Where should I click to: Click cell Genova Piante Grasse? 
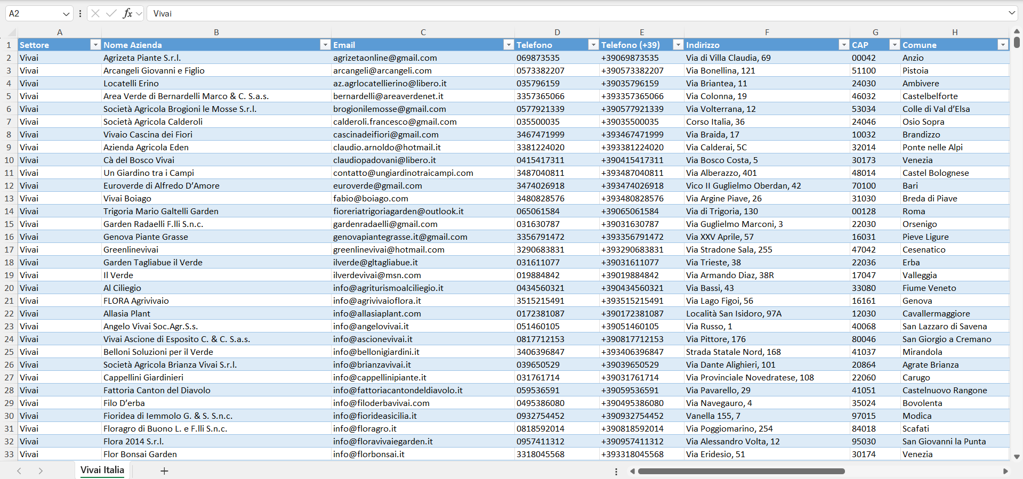[216, 237]
